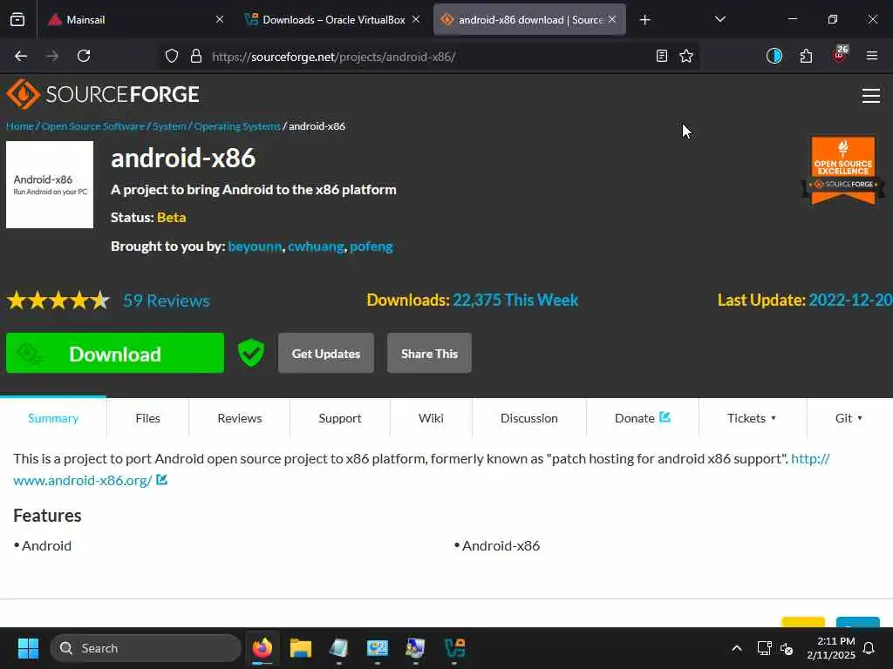Image resolution: width=893 pixels, height=669 pixels.
Task: Open tracking protection shield icon
Action: pos(172,56)
